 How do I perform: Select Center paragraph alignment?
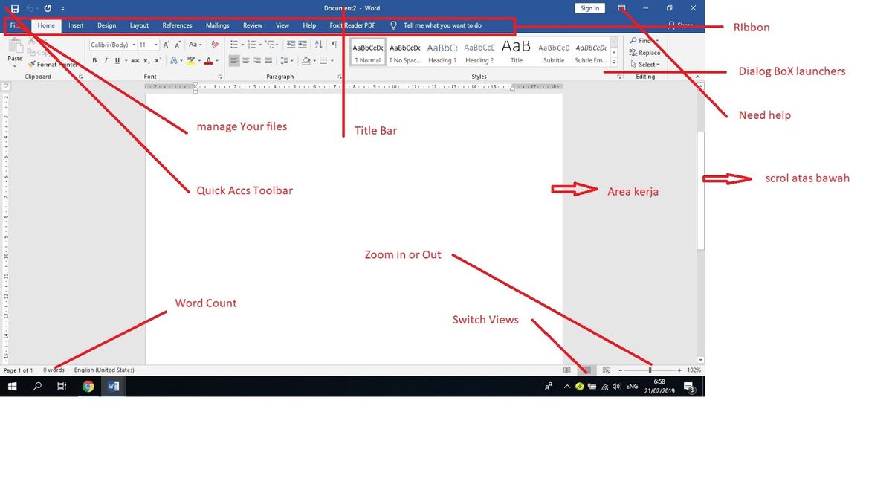pos(245,61)
